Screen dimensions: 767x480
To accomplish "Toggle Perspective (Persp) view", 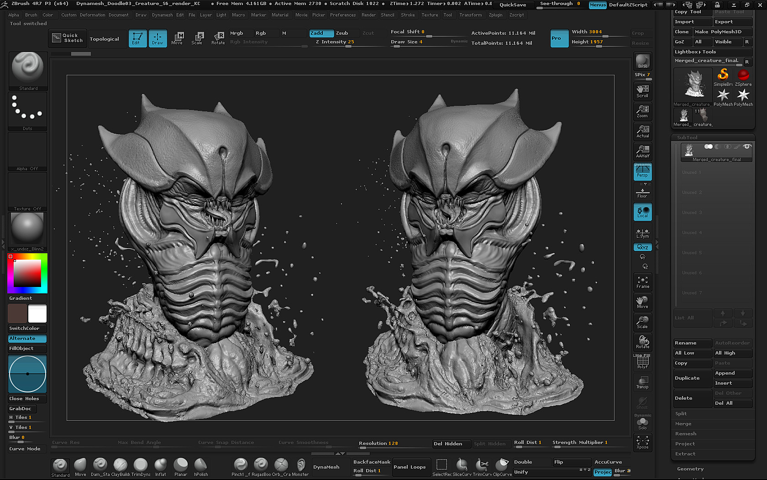I will coord(642,172).
